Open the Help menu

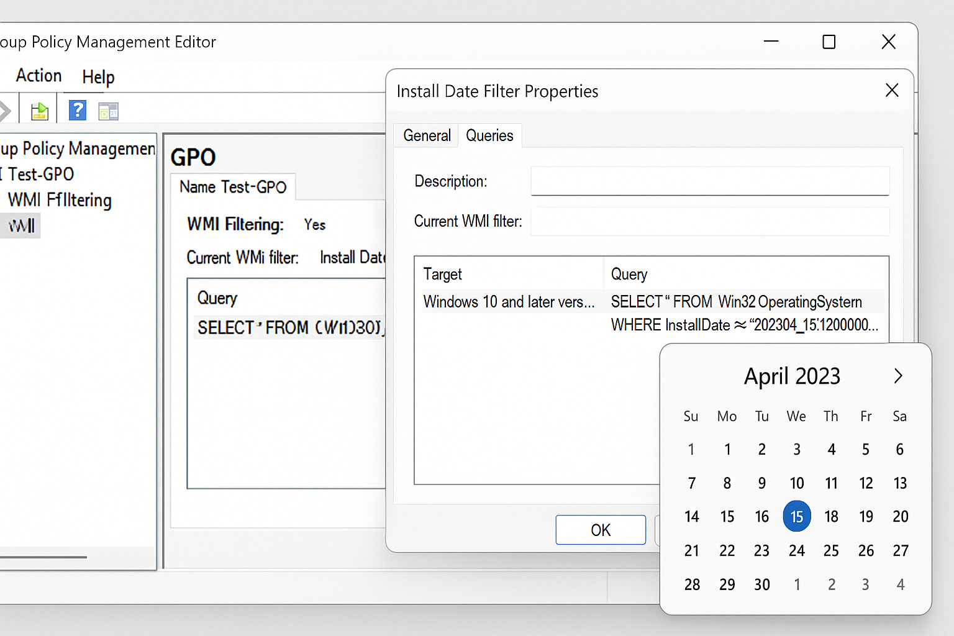tap(98, 77)
